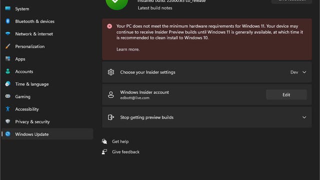Screen dimensions: 320x180
Task: Click the Give feedback person icon
Action: click(104, 151)
